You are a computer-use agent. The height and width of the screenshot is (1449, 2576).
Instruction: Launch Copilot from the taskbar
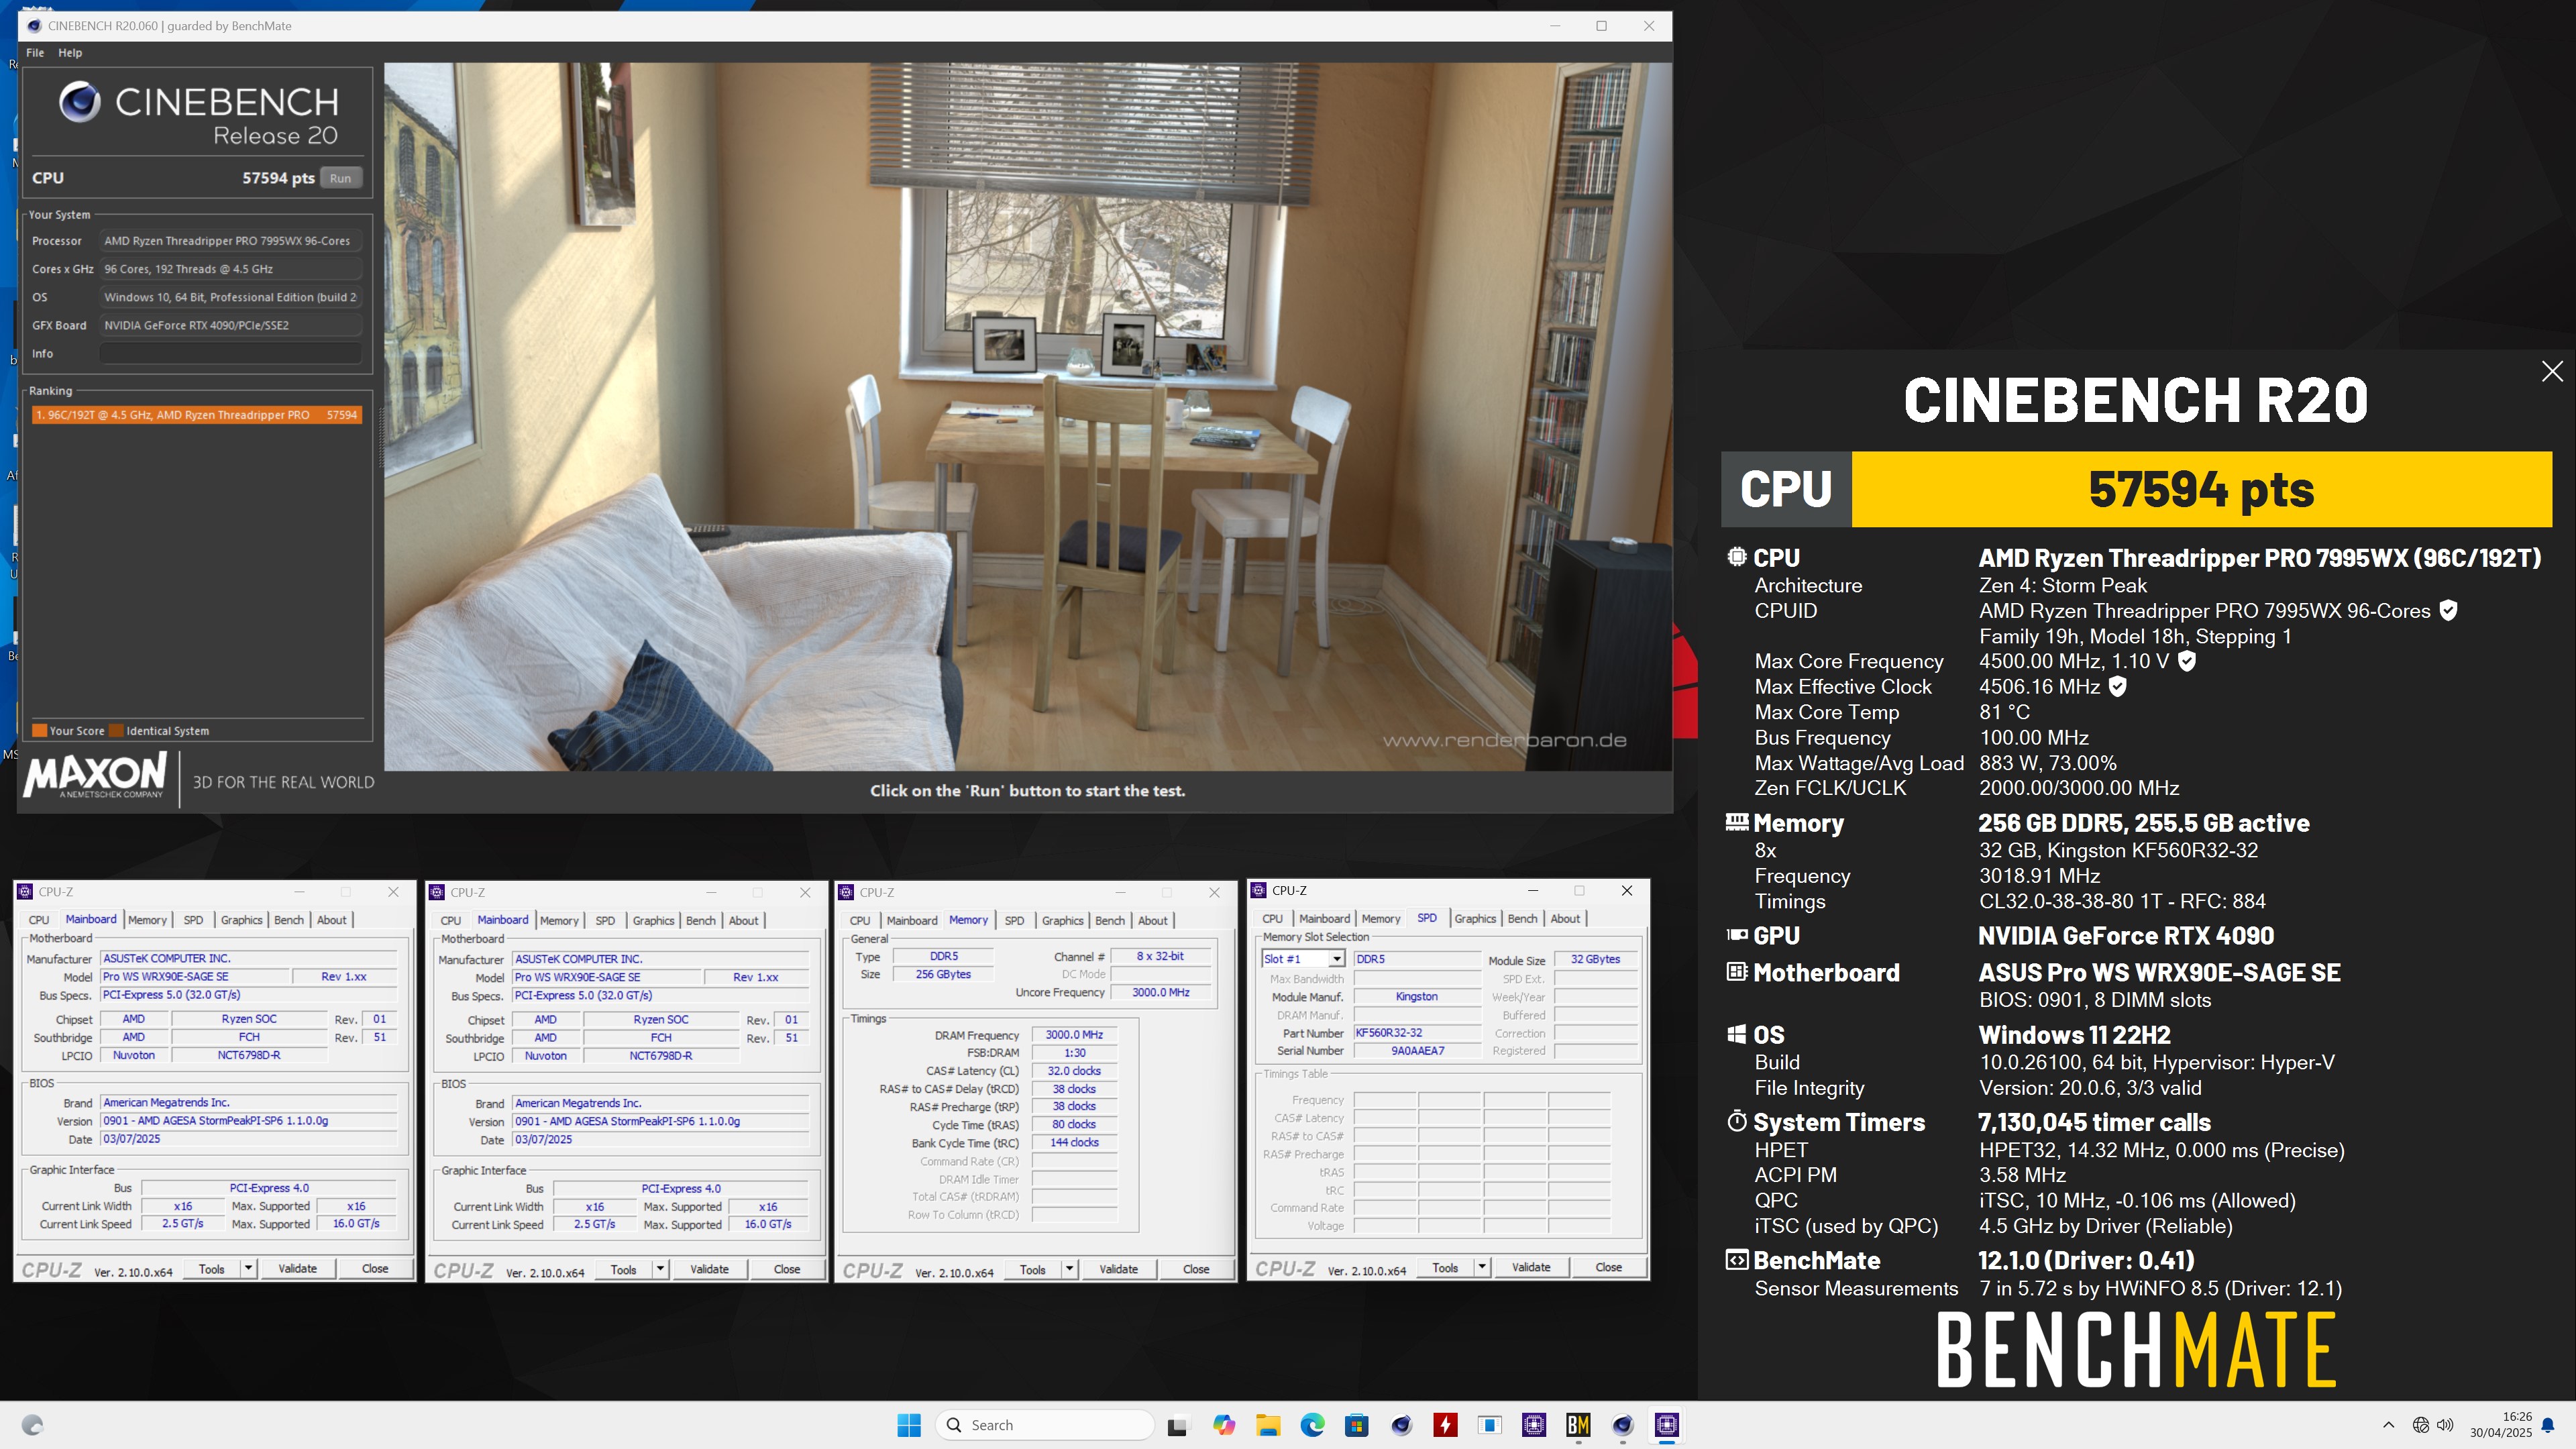(x=1223, y=1425)
